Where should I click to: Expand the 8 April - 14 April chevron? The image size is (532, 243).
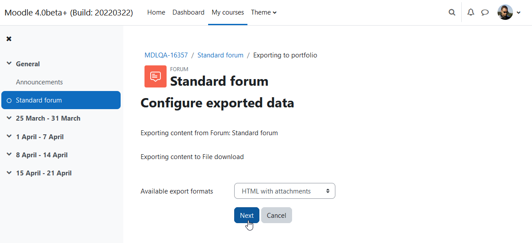tap(9, 155)
